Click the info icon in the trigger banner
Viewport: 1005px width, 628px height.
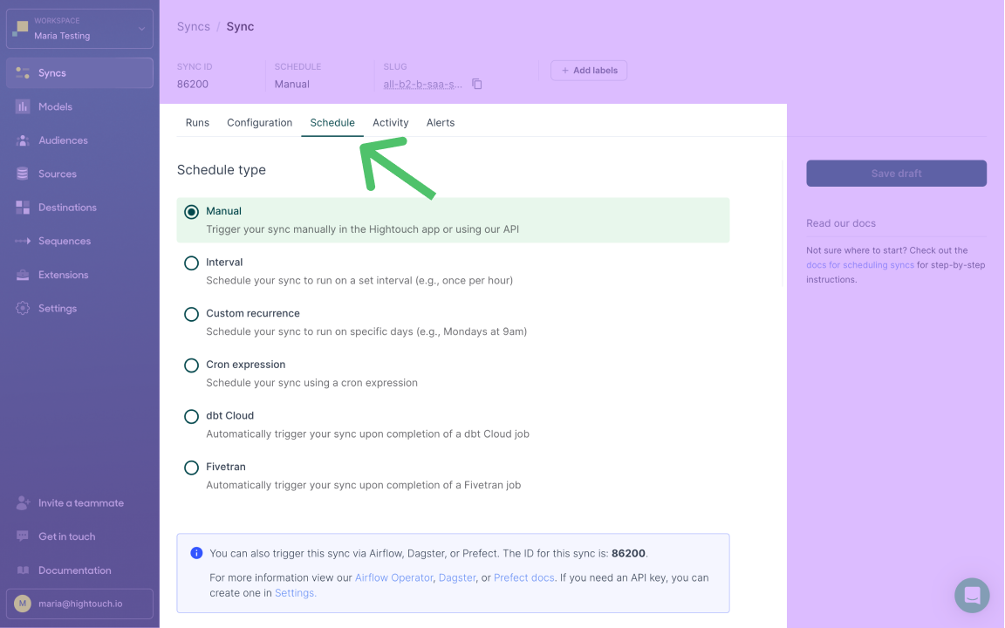196,551
